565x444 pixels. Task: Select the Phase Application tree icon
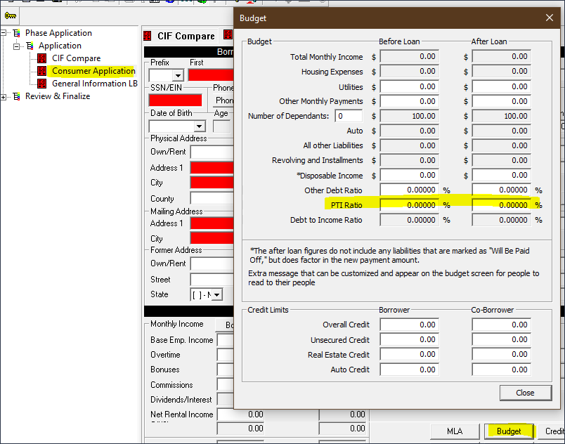click(x=17, y=32)
